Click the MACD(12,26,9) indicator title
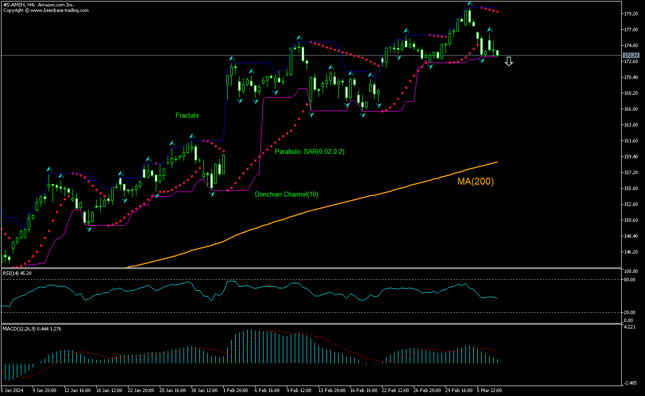 (30, 329)
